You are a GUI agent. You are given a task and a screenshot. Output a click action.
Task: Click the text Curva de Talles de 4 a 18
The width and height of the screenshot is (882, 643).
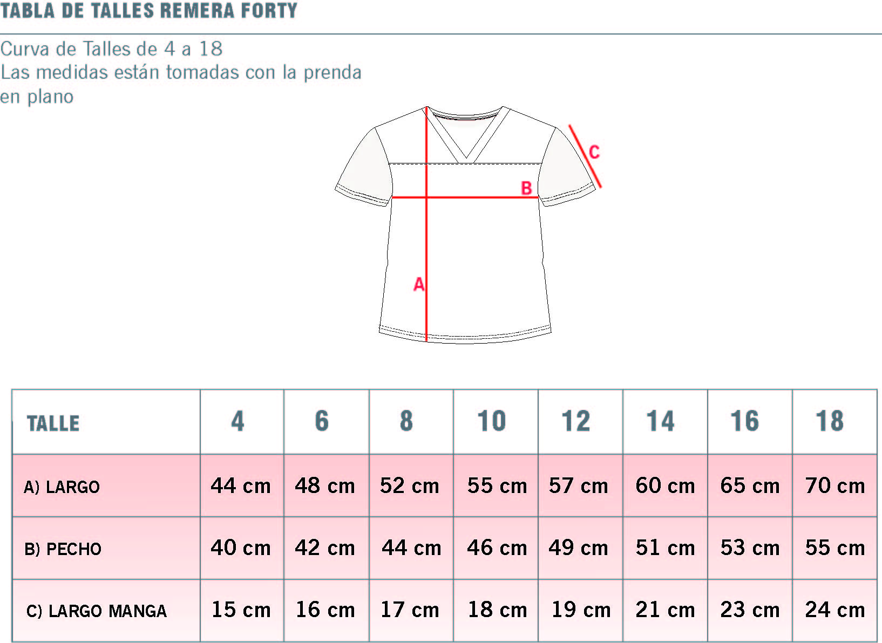pyautogui.click(x=111, y=49)
